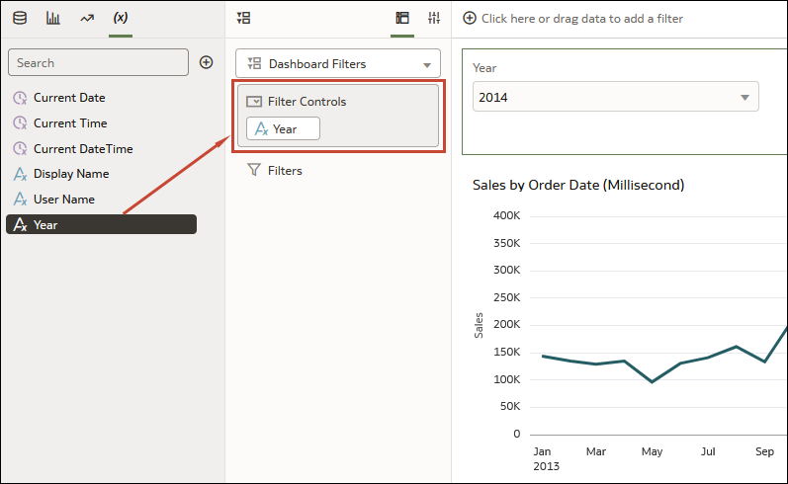Open the Grammar tab icon
Image resolution: width=788 pixels, height=484 pixels.
[401, 18]
